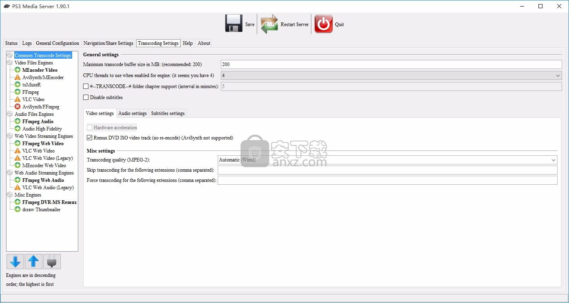Click the green icon beside Audio High Fidelity

[x=18, y=129]
